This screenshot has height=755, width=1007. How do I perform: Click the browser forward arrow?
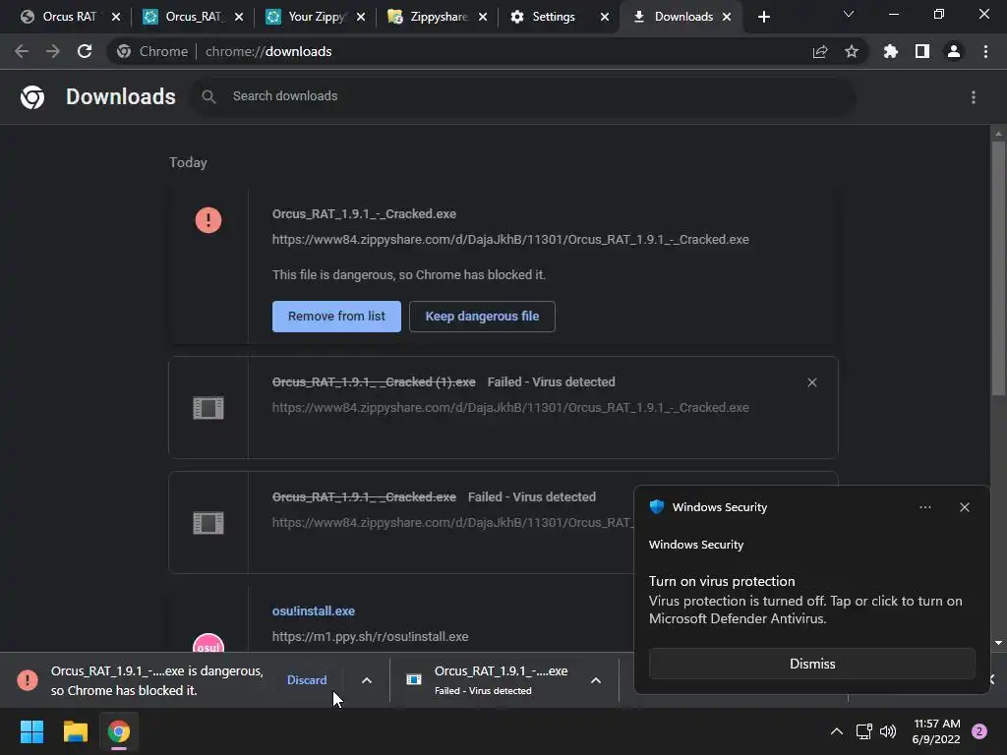(53, 51)
